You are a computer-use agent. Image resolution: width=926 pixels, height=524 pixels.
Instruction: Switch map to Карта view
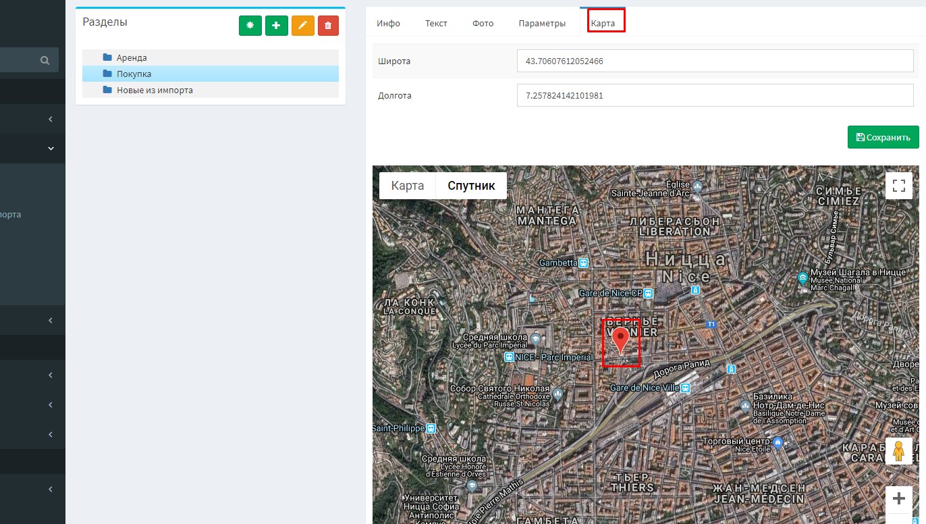pos(408,186)
